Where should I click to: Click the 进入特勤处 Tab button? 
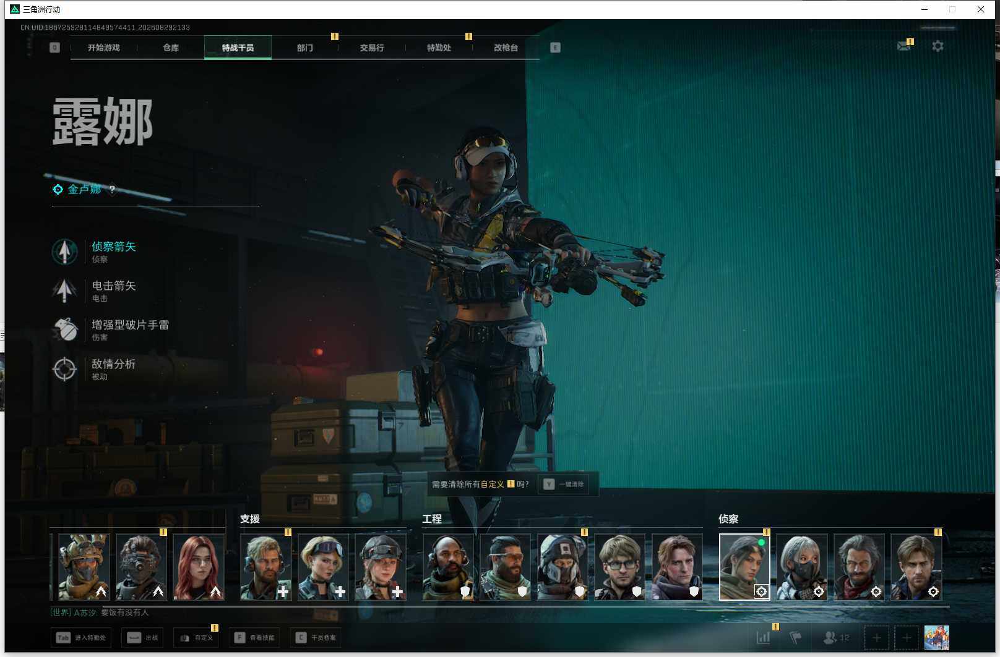81,638
